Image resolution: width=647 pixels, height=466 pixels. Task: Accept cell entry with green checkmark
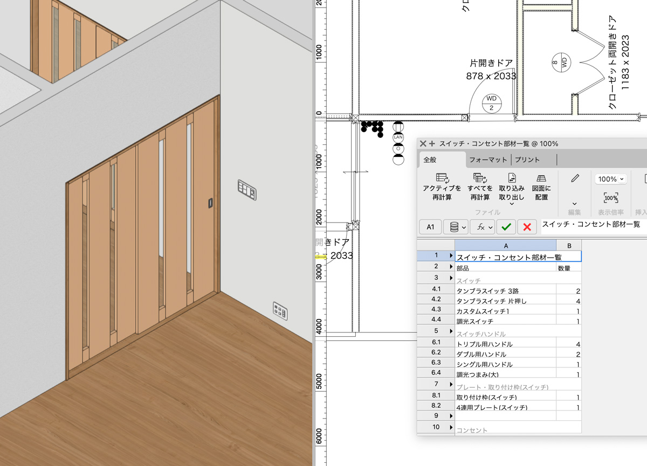point(506,227)
